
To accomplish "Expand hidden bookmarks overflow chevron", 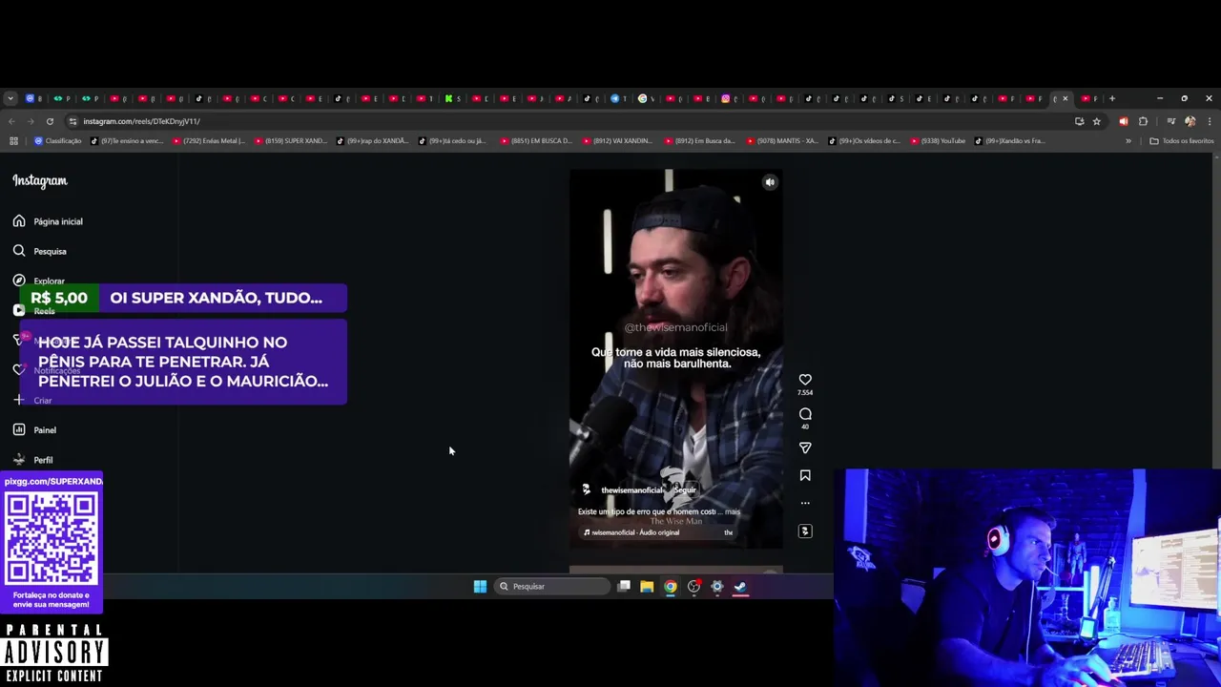I will point(1128,141).
